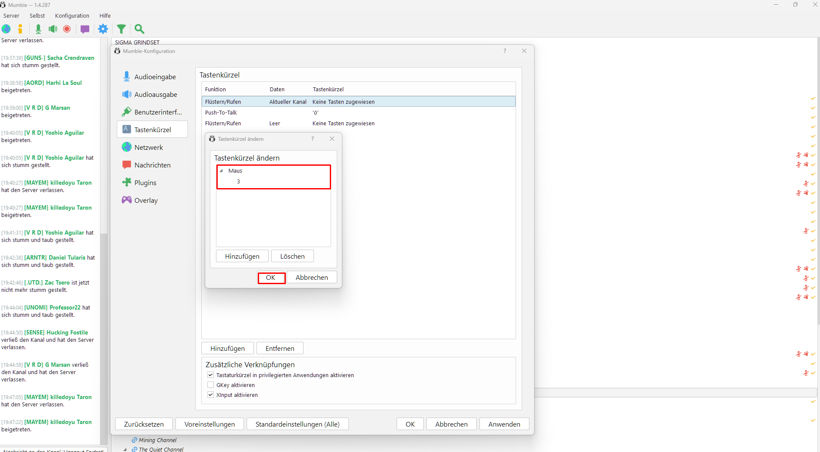Click user link [5EN5E] Hucking Fostile

coord(56,332)
